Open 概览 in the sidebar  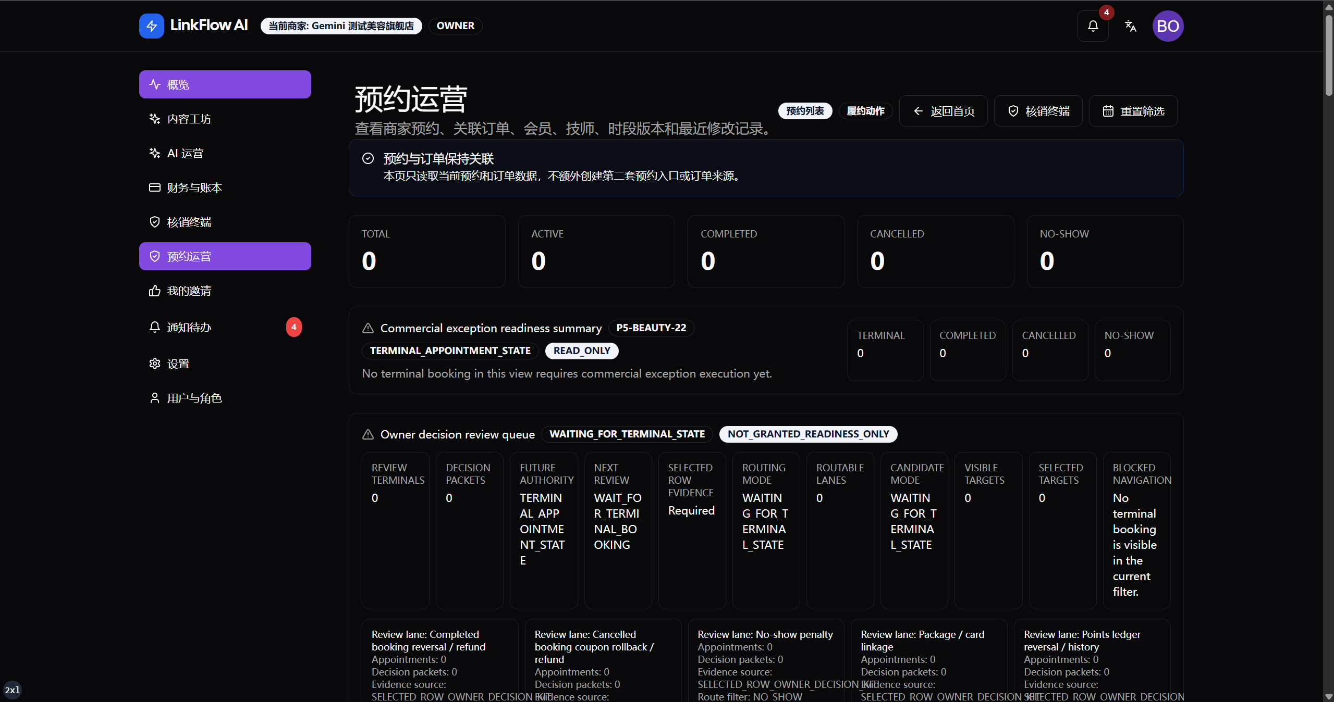[x=225, y=84]
